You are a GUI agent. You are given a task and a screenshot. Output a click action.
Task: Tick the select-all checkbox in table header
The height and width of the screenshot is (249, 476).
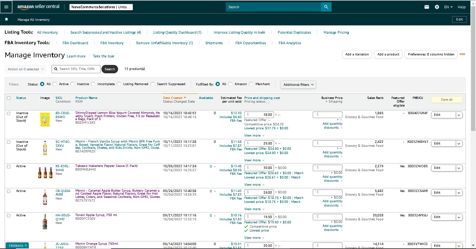tap(9, 98)
